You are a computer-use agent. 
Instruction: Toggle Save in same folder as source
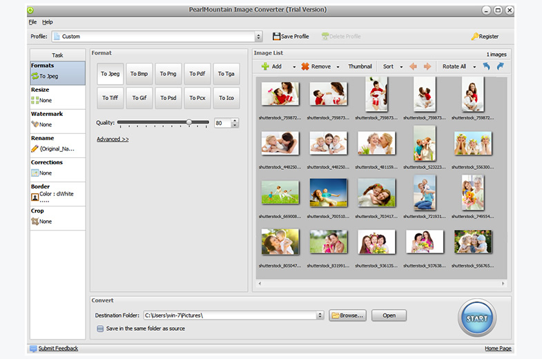[x=100, y=329]
